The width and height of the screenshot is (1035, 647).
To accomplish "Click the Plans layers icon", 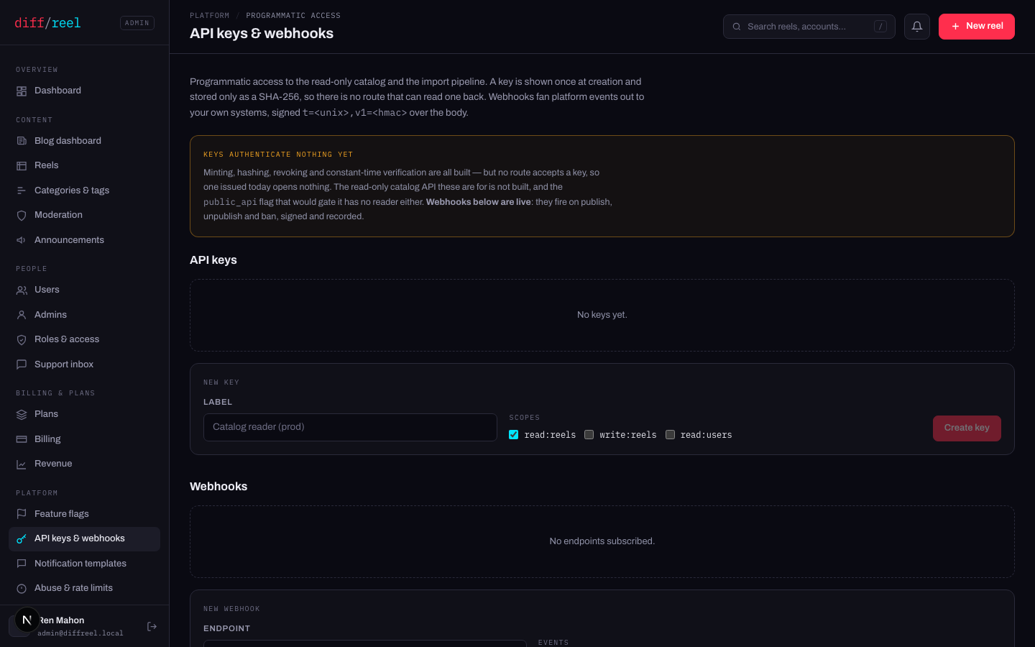I will tap(22, 415).
